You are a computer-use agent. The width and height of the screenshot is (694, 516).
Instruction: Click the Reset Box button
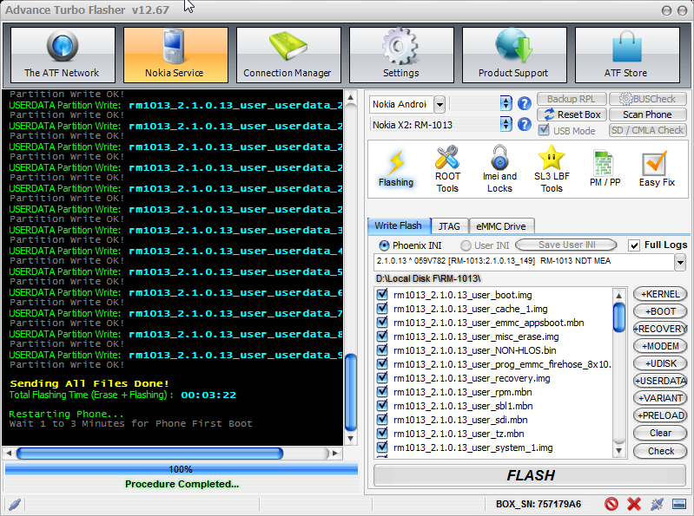tap(572, 114)
